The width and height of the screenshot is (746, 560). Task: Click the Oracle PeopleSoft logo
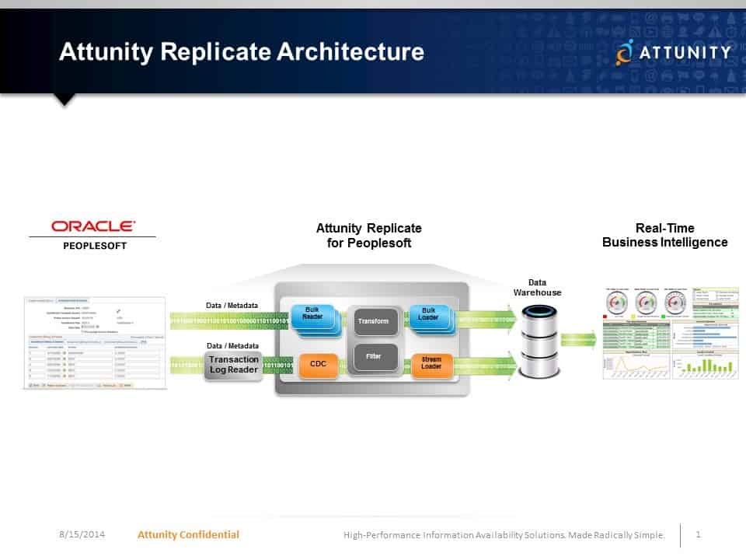click(92, 235)
